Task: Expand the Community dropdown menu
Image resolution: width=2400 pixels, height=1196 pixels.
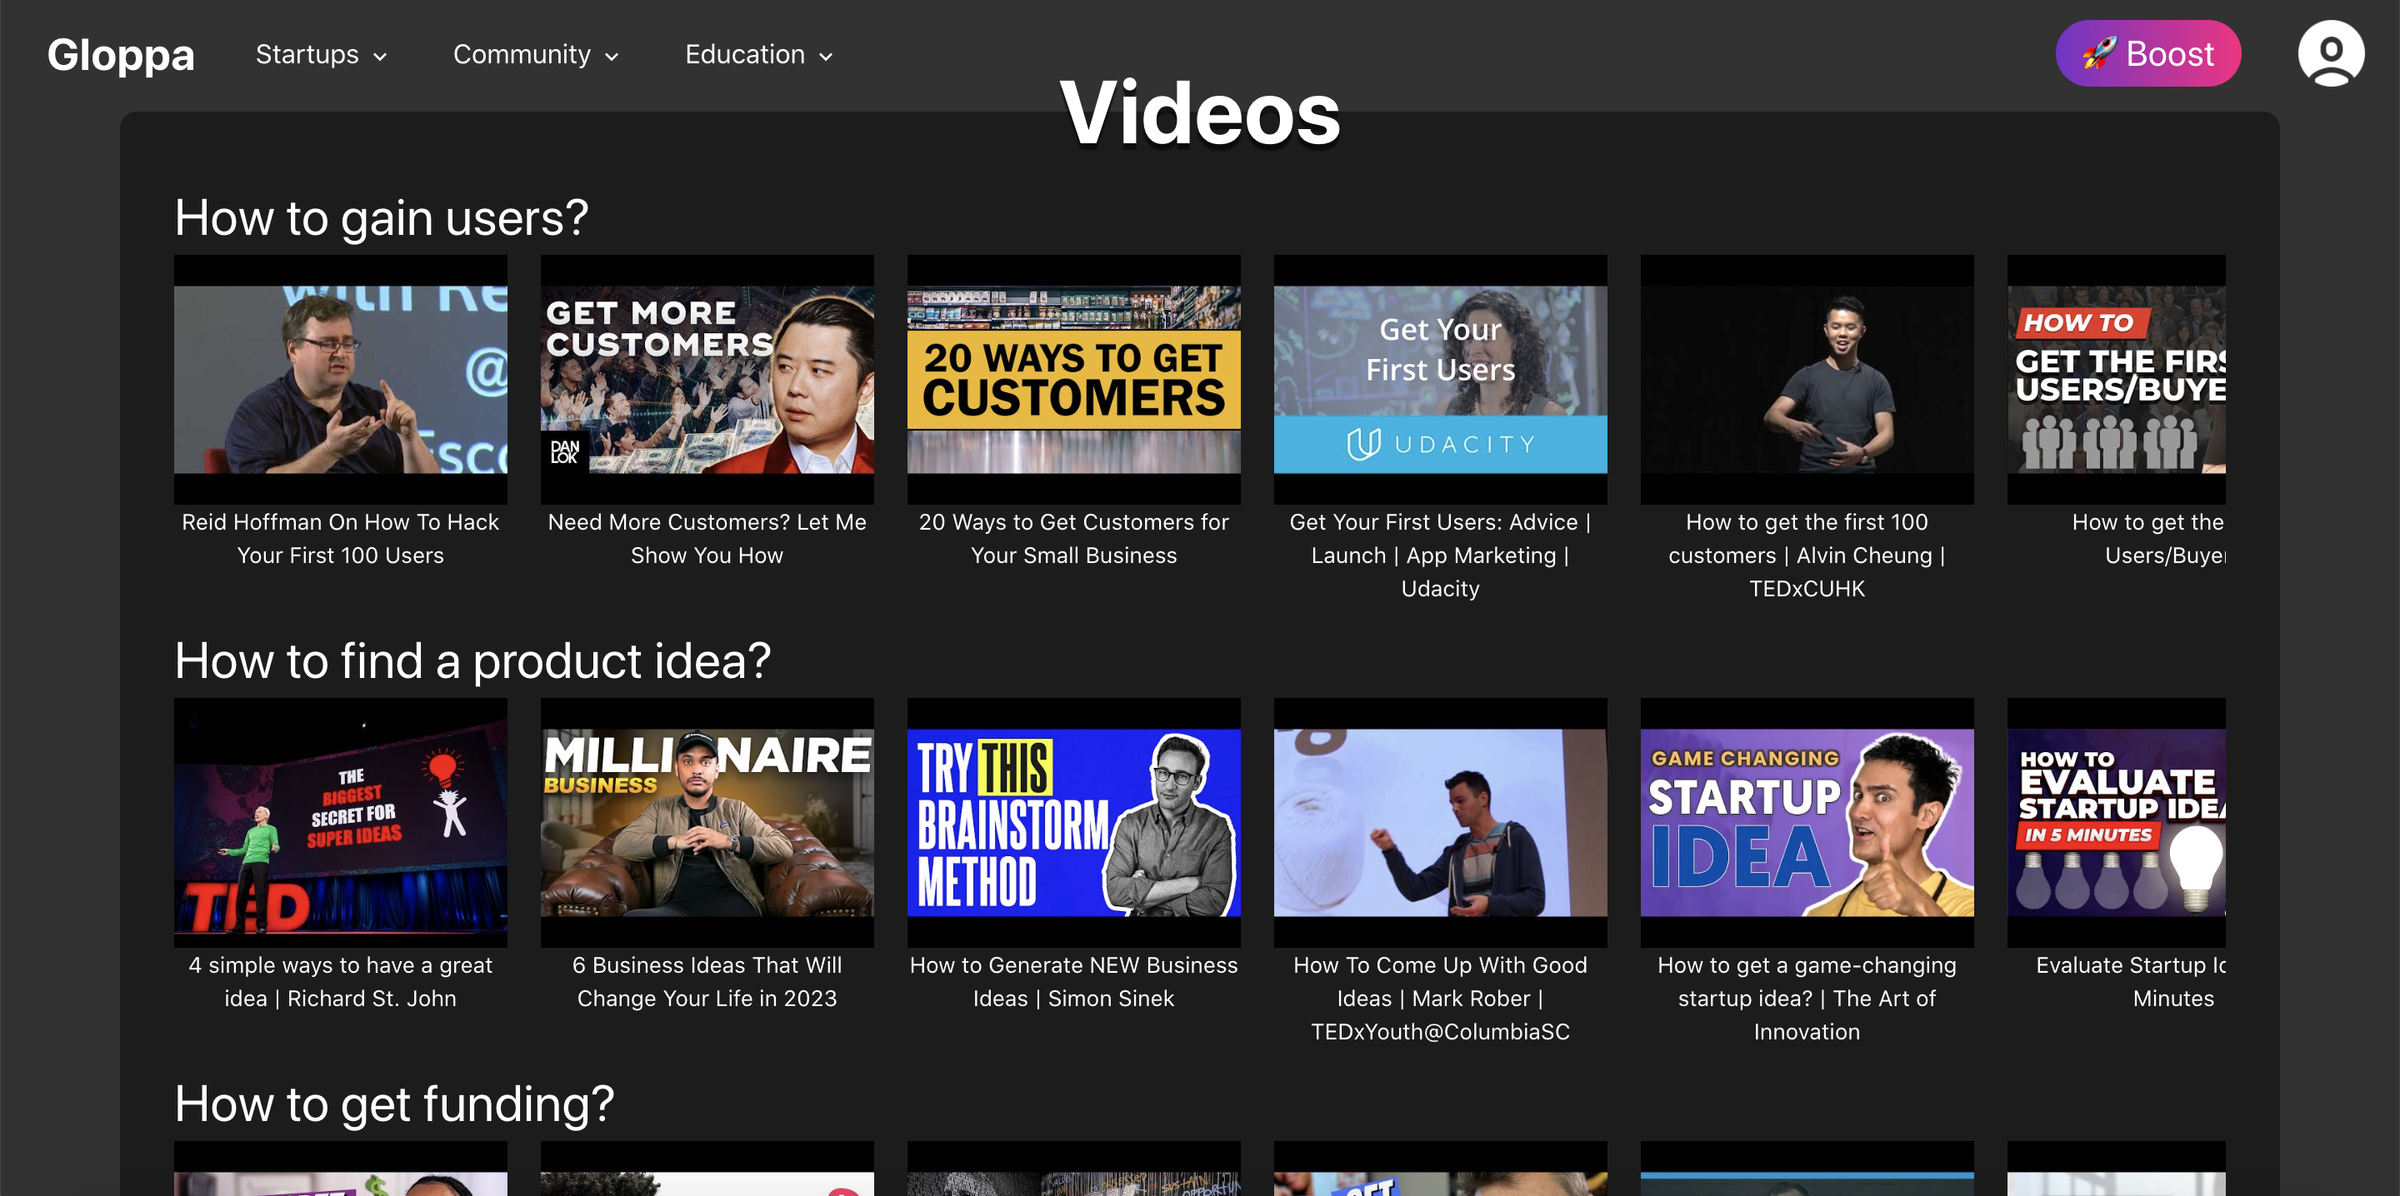Action: (x=536, y=55)
